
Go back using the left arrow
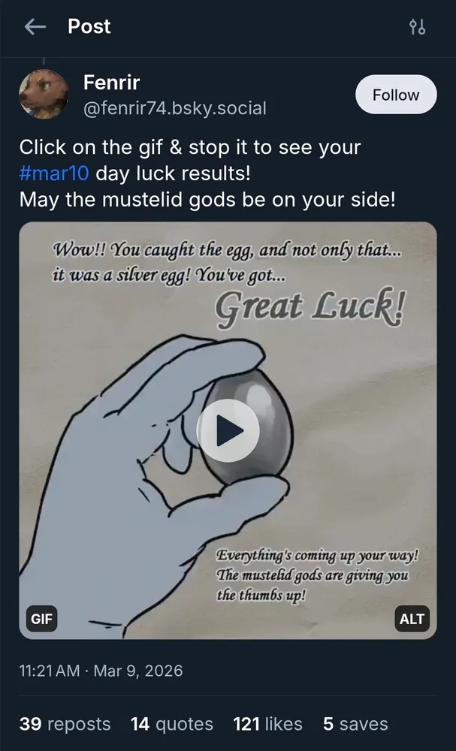click(x=35, y=27)
